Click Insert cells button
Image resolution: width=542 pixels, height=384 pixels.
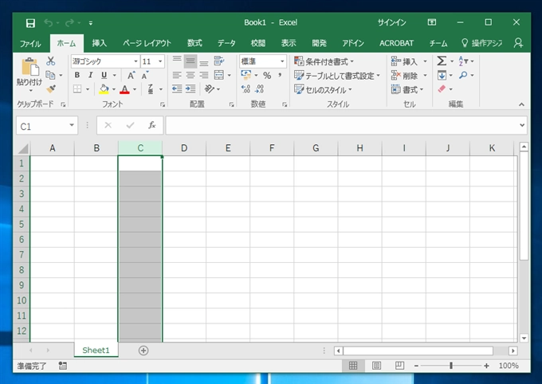[404, 61]
